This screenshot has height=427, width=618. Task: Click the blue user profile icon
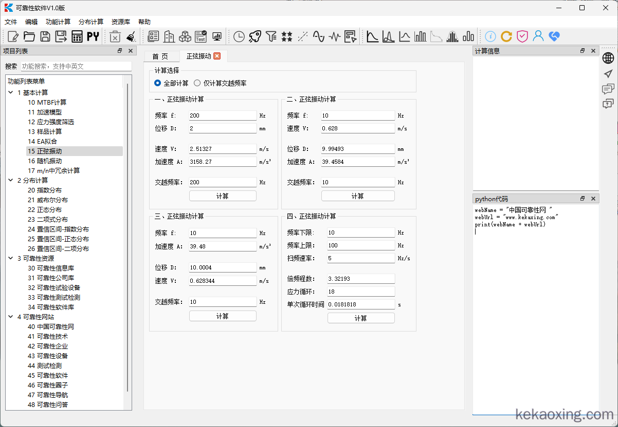(538, 36)
